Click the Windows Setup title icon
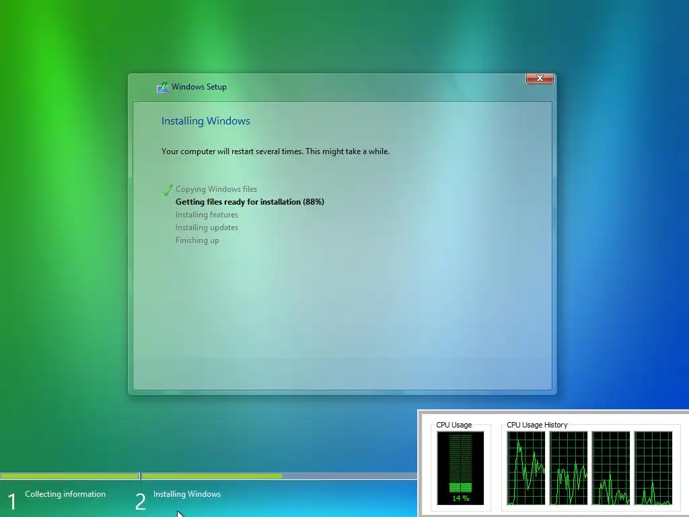This screenshot has height=517, width=689. pos(163,88)
